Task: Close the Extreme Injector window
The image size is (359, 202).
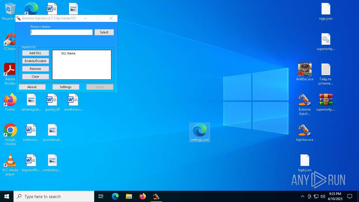Action: click(111, 18)
